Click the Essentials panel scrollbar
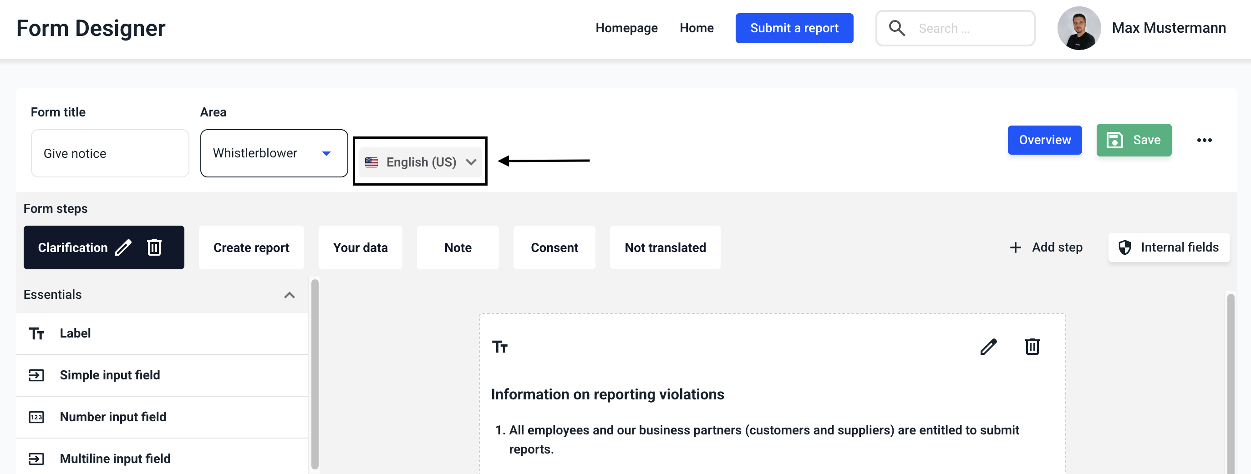1251x474 pixels. point(315,373)
